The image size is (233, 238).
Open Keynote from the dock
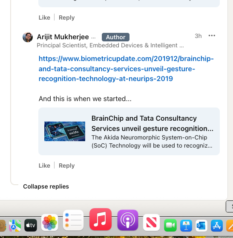click(x=186, y=225)
